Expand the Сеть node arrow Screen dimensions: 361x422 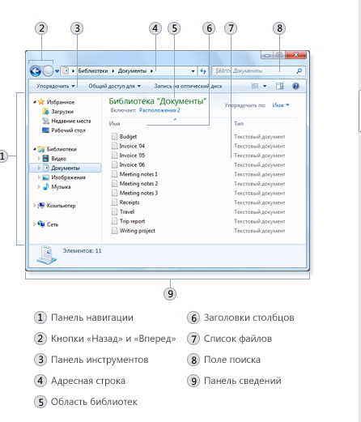coord(35,224)
